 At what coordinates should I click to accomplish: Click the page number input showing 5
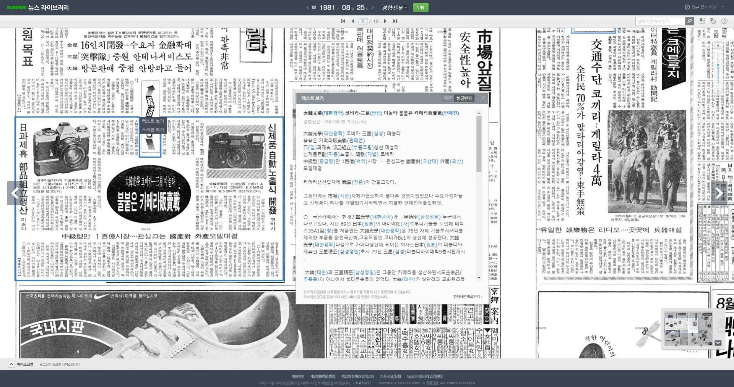click(363, 21)
